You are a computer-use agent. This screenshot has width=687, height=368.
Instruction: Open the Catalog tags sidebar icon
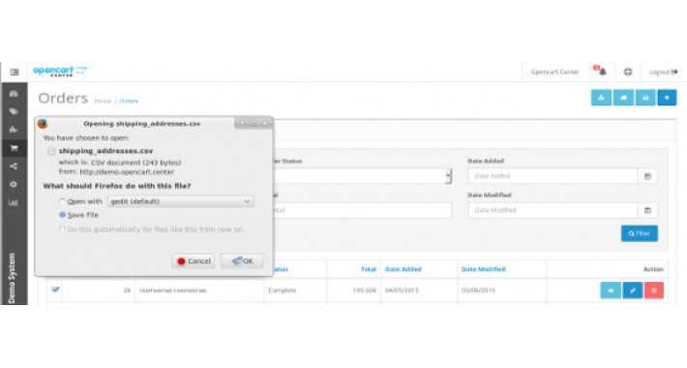[x=14, y=111]
